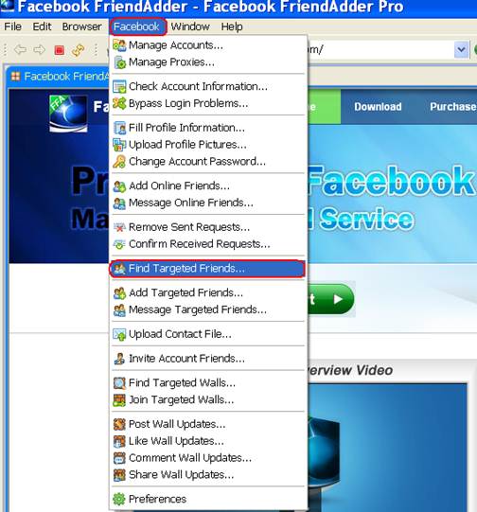This screenshot has height=512, width=477.
Task: Open the Edit menu
Action: [42, 26]
